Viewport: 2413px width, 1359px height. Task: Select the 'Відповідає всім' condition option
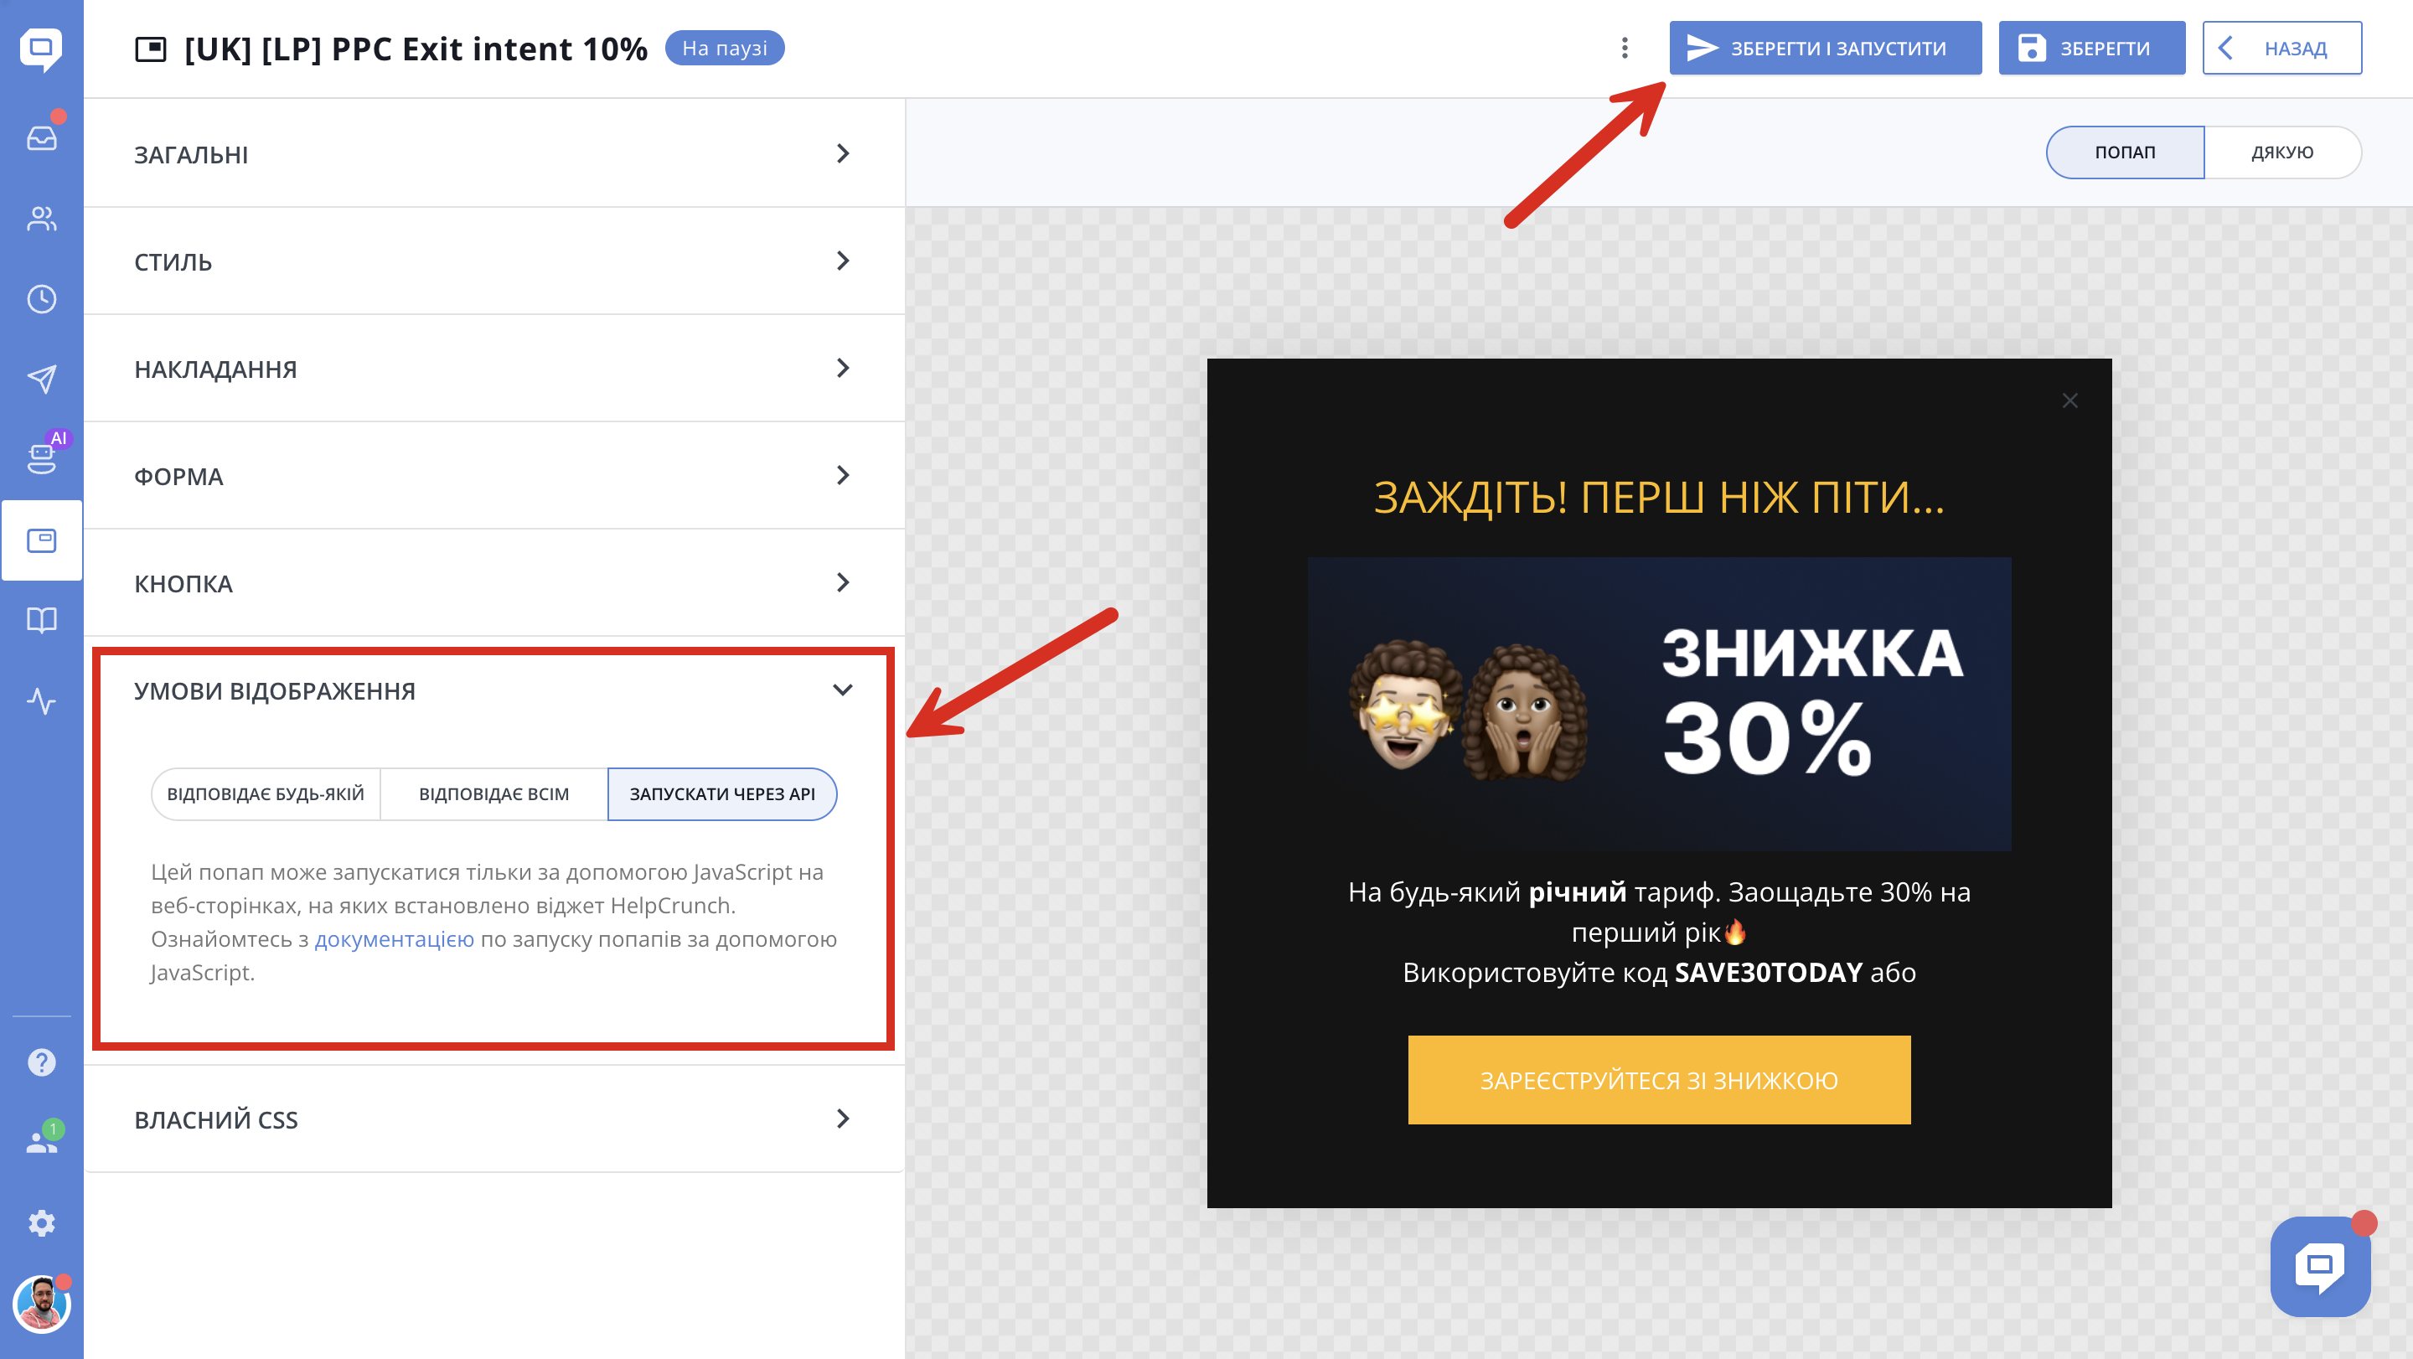pos(493,794)
